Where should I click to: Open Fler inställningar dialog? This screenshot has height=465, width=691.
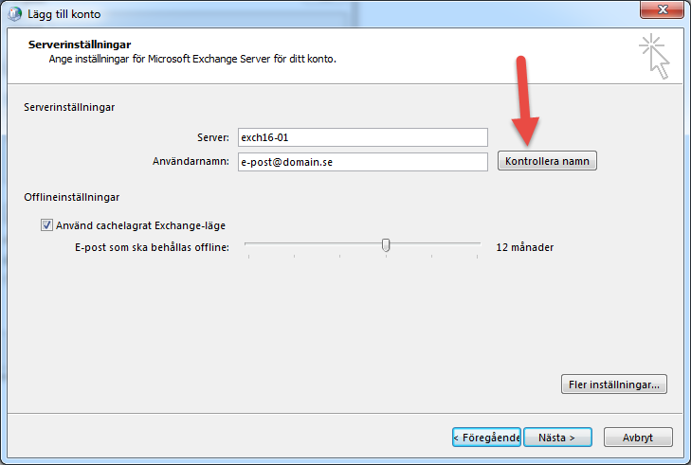click(x=614, y=385)
